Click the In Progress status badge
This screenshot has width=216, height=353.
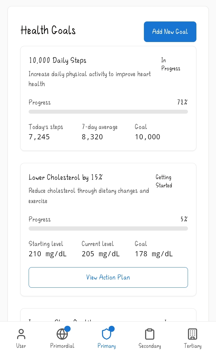(x=170, y=64)
